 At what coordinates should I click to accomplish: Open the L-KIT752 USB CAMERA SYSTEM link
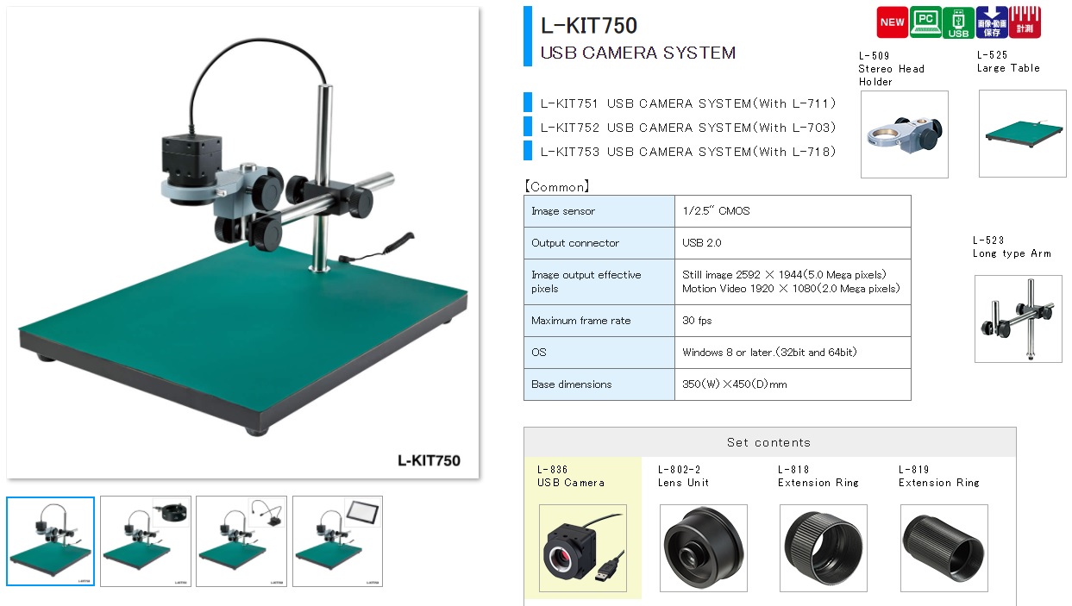pos(687,127)
